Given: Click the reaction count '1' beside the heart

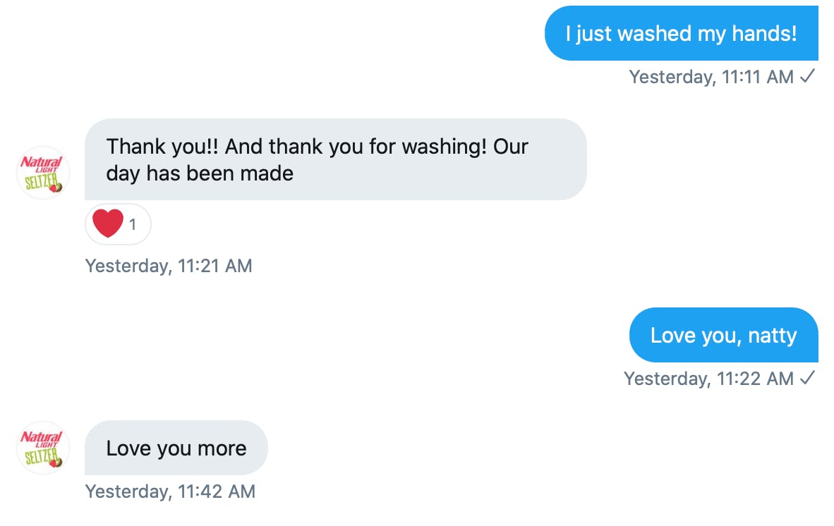Looking at the screenshot, I should coord(133,225).
